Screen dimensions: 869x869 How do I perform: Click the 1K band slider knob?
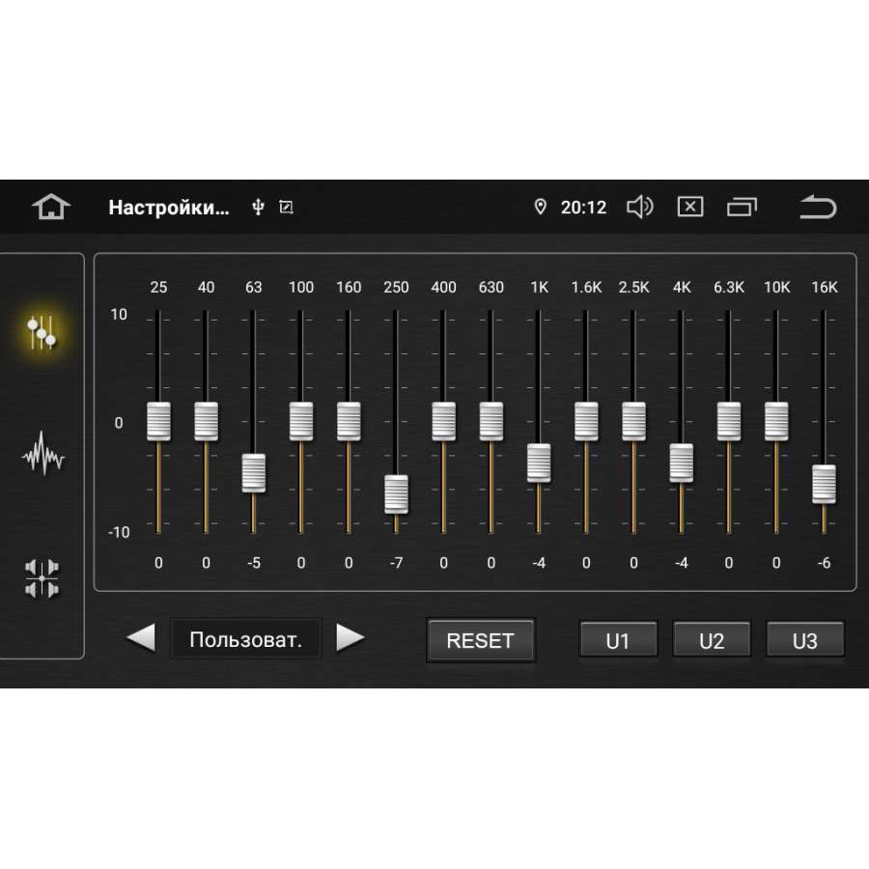pyautogui.click(x=539, y=463)
